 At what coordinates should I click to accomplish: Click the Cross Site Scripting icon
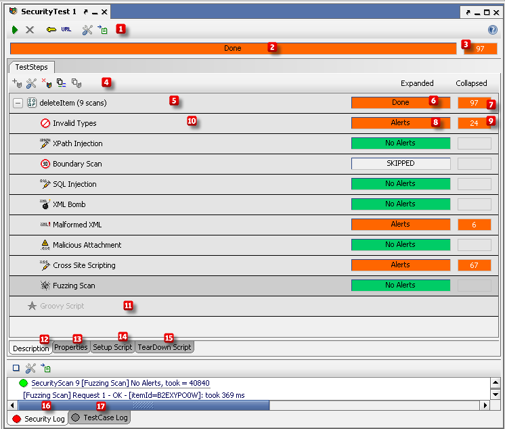(x=45, y=265)
